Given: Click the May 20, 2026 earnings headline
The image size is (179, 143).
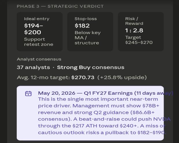Looking at the screenshot, I should [106, 93].
